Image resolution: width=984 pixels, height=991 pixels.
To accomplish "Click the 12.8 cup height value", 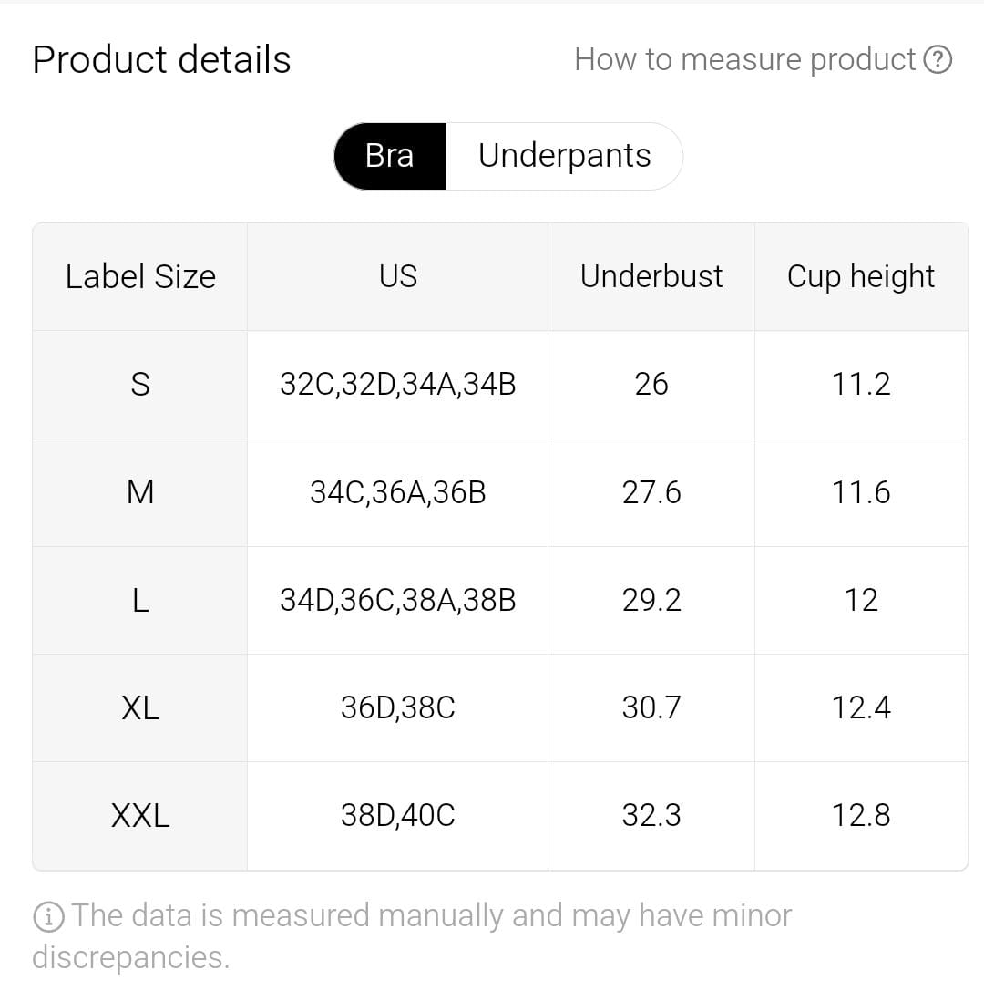I will click(861, 815).
